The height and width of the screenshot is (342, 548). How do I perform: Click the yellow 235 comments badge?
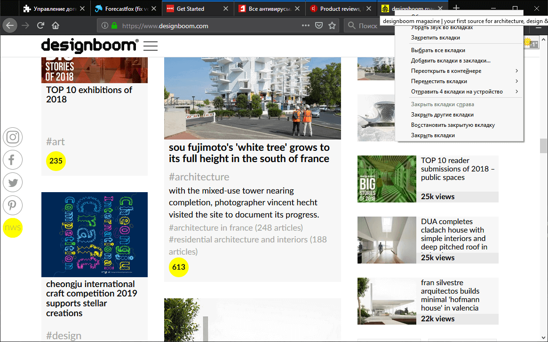click(56, 161)
